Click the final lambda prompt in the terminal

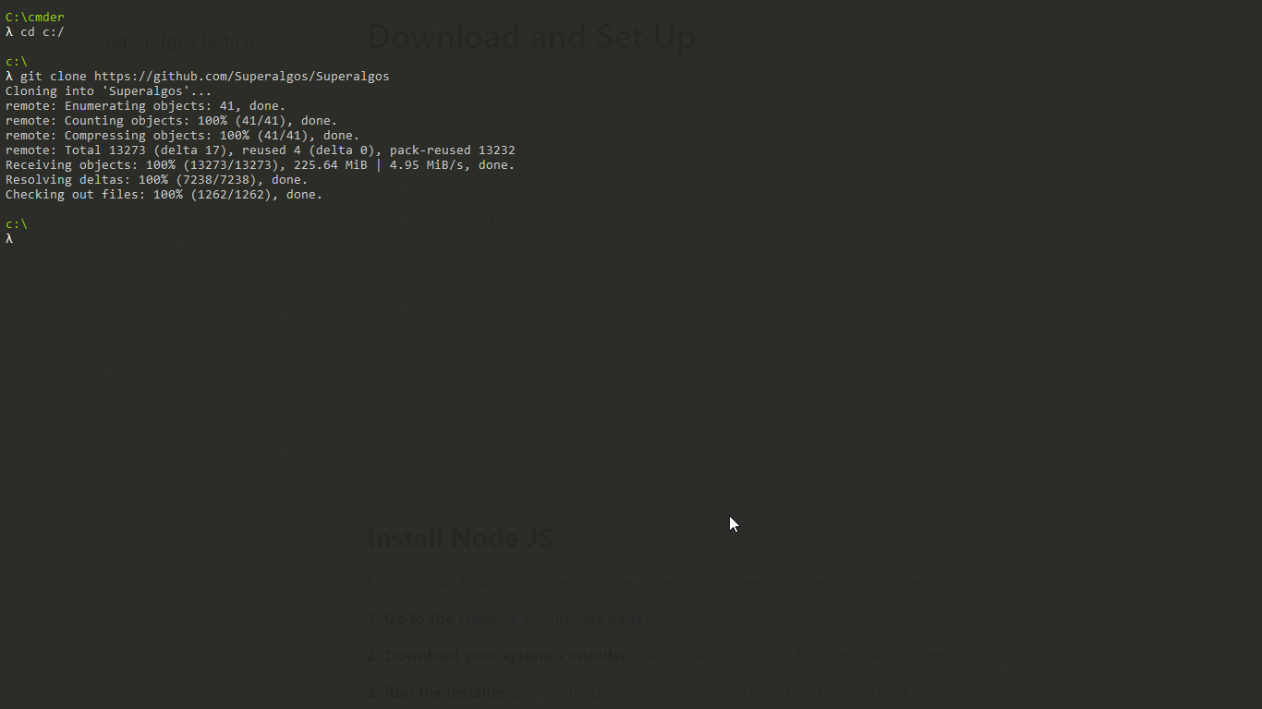[x=9, y=238]
